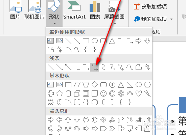Select the up block arrow in 箭头总汇
The height and width of the screenshot is (135, 186).
click(68, 120)
